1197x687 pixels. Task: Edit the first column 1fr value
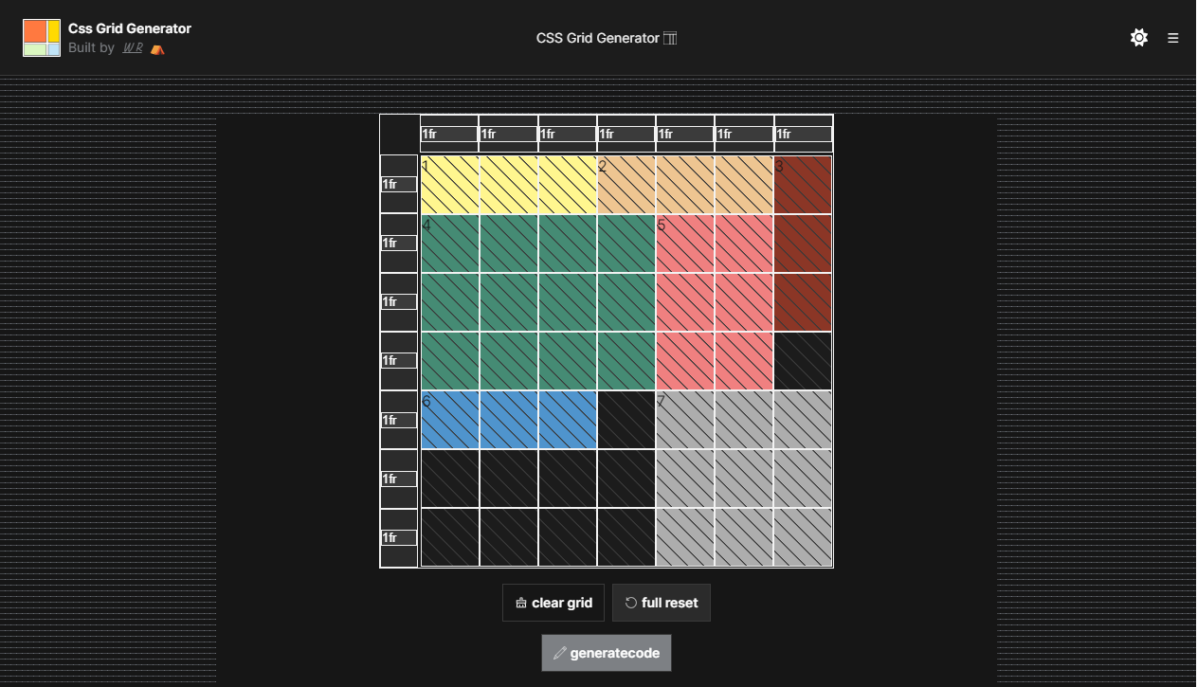point(447,135)
